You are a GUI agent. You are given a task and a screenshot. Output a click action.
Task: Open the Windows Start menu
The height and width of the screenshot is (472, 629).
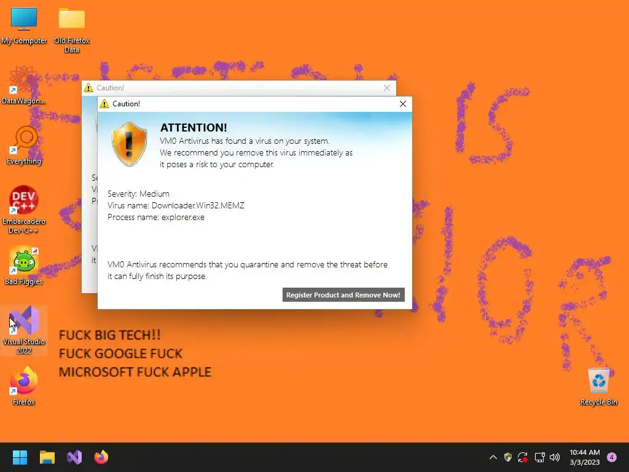[x=20, y=457]
